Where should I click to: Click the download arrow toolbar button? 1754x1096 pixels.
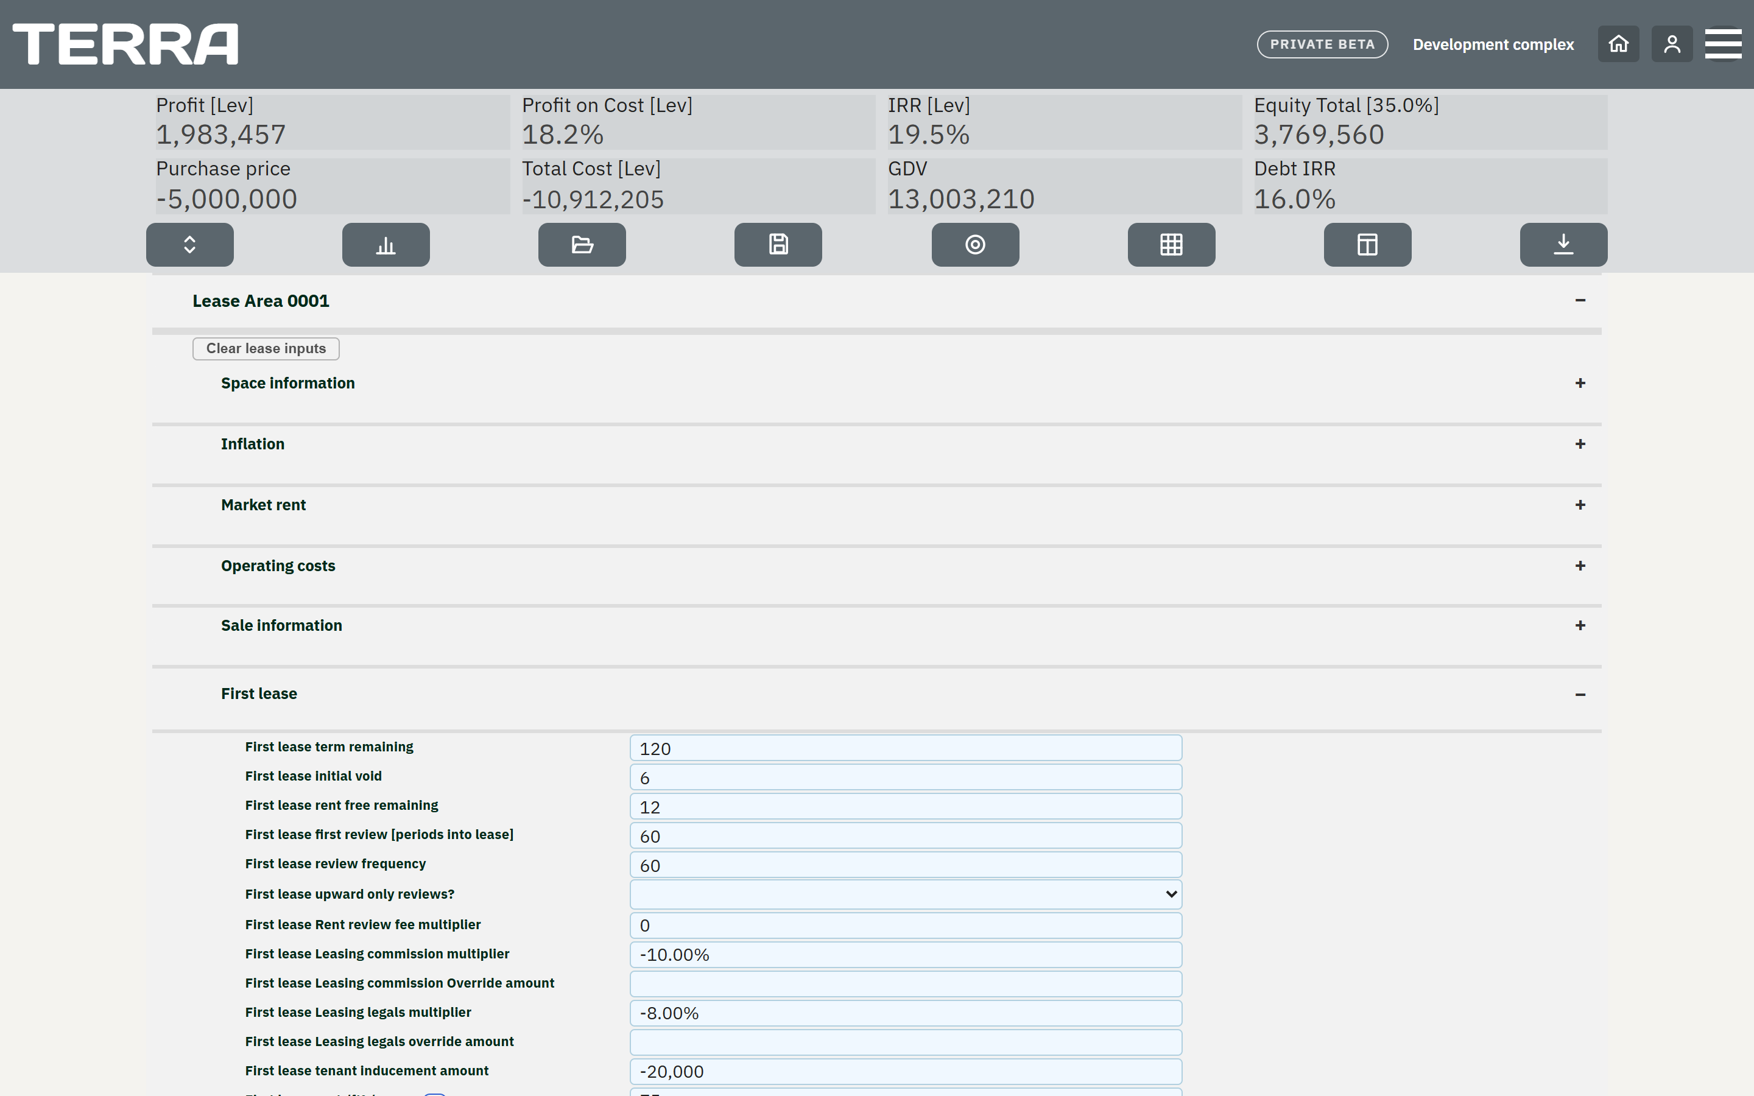(1563, 244)
